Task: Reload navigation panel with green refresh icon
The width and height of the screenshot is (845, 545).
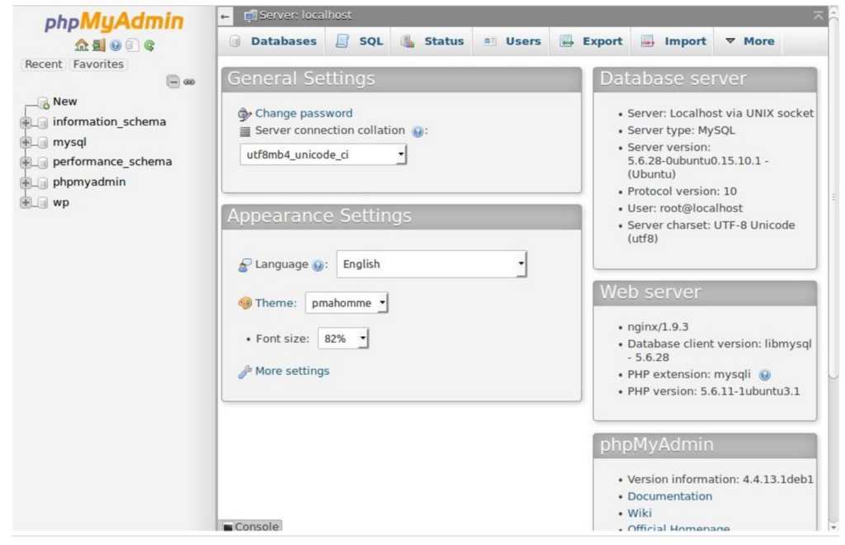Action: (x=149, y=45)
